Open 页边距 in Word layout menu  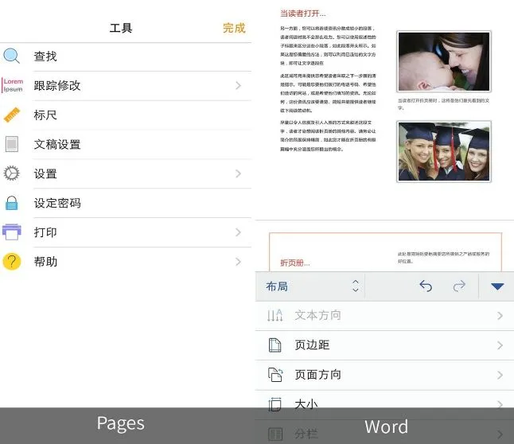[x=384, y=345]
